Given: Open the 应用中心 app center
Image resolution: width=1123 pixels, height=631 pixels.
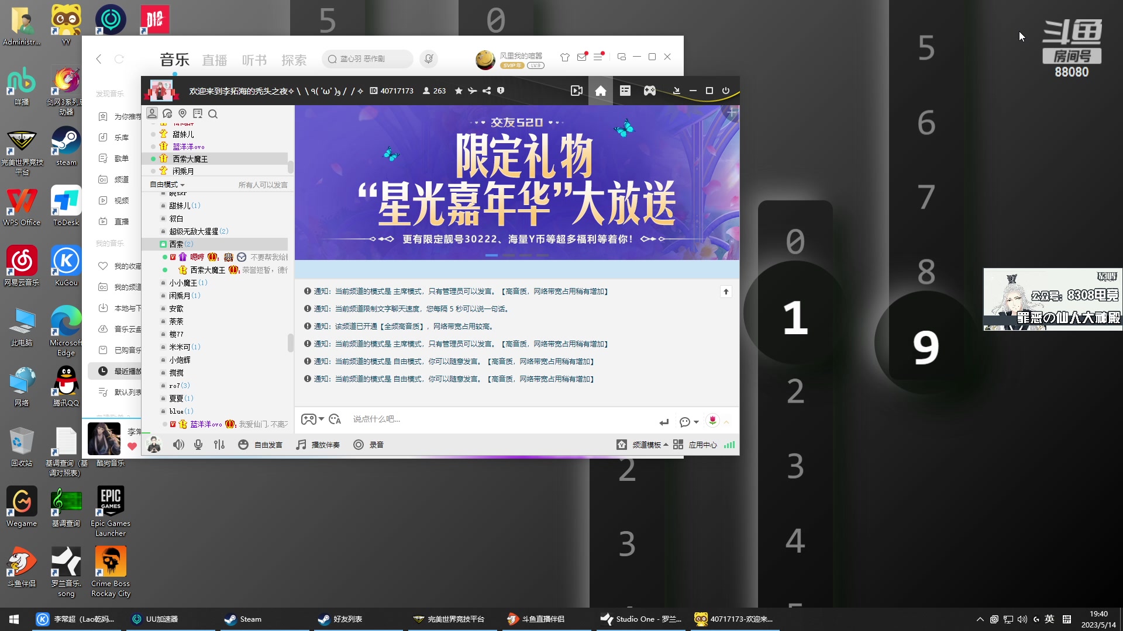Looking at the screenshot, I should click(704, 445).
